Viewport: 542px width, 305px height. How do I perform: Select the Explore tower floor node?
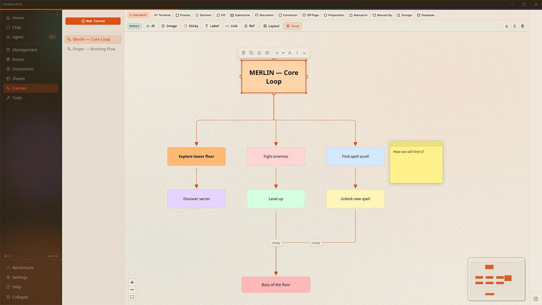196,156
